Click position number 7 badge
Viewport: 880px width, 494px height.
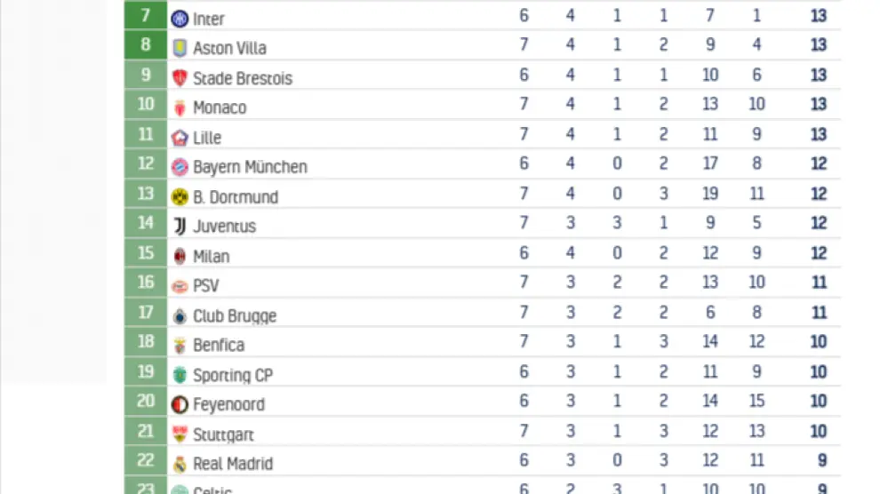tap(146, 16)
